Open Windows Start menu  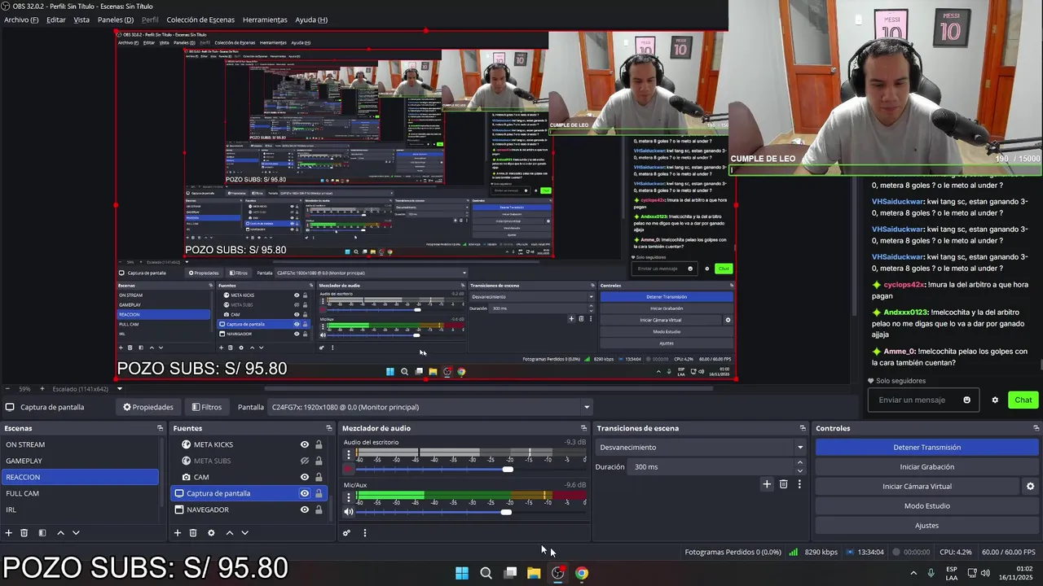pos(462,573)
